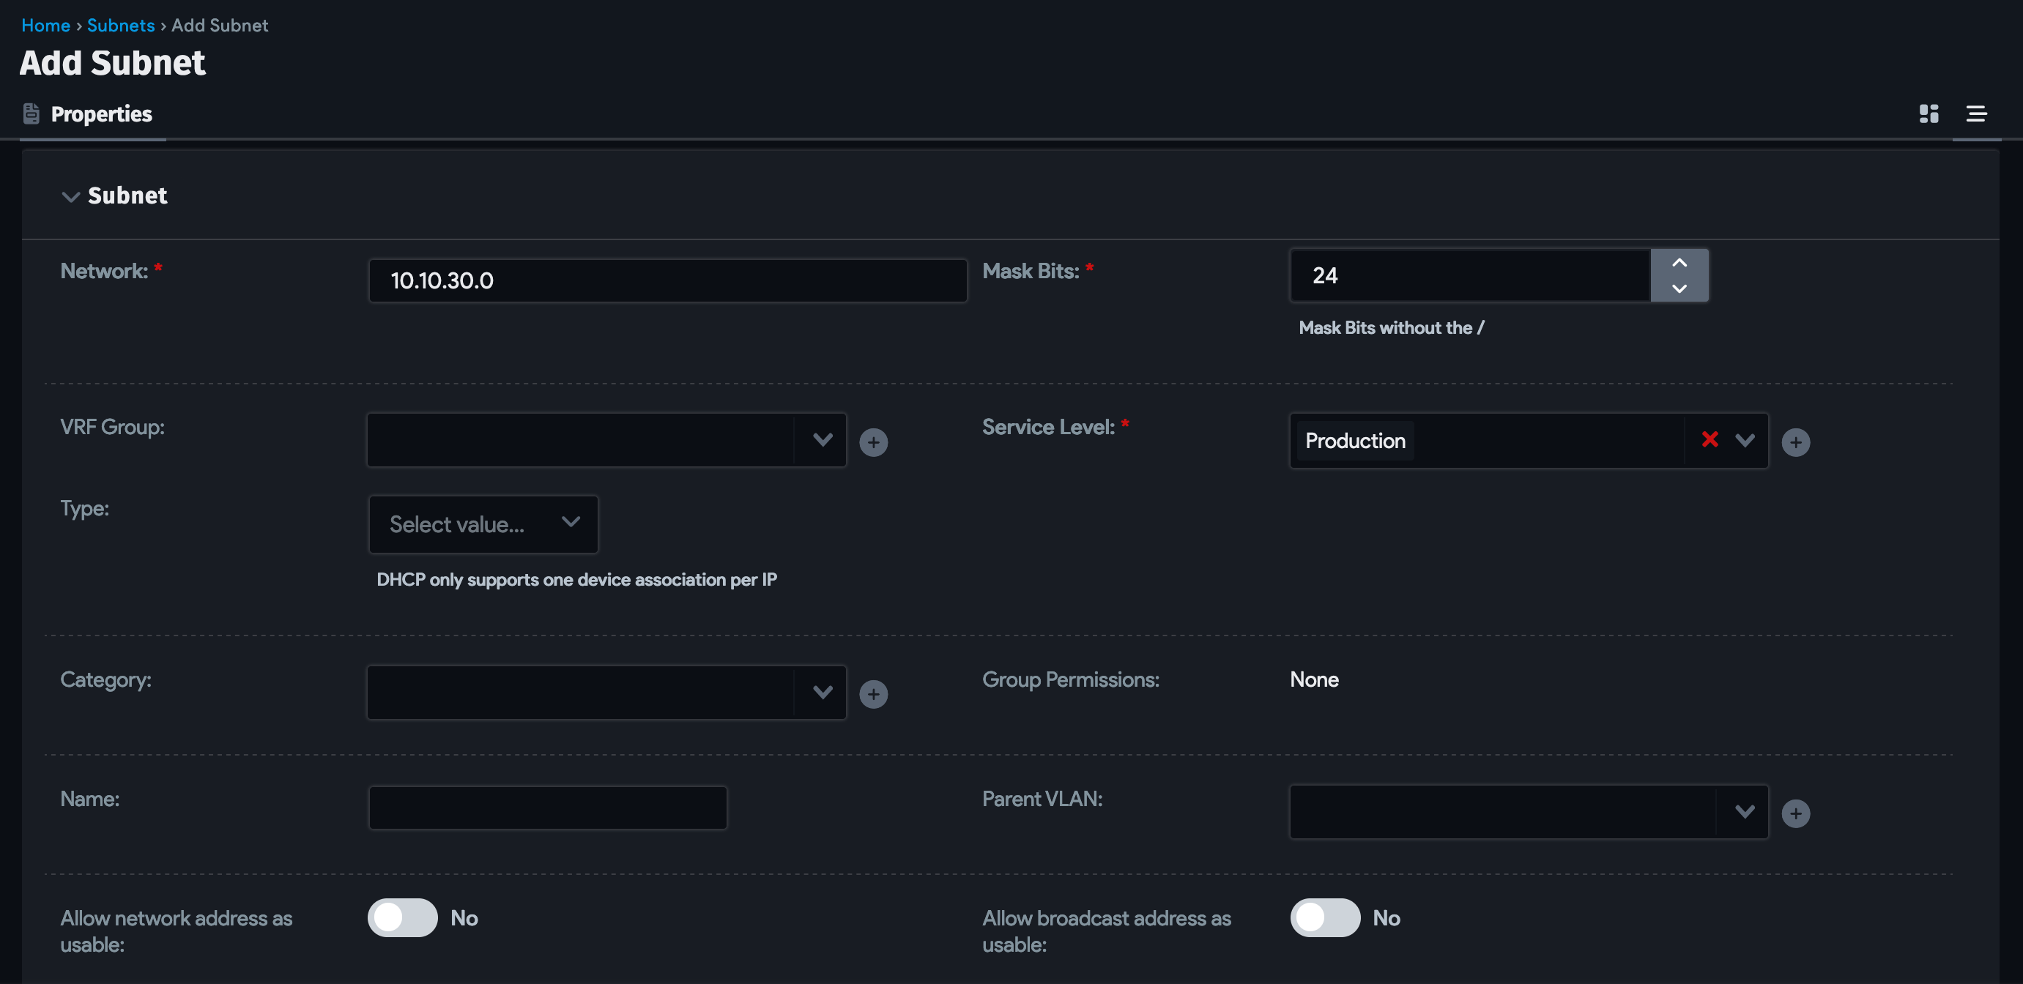Open the Parent VLAN dropdown
Viewport: 2023px width, 984px height.
(x=1745, y=811)
